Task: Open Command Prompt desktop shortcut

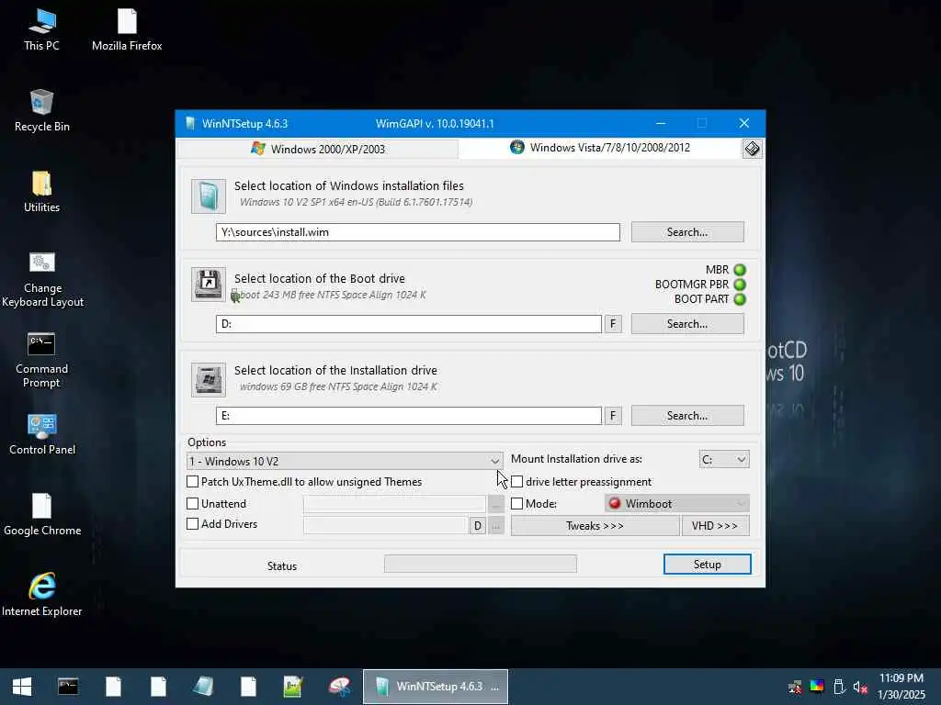Action: 41,360
